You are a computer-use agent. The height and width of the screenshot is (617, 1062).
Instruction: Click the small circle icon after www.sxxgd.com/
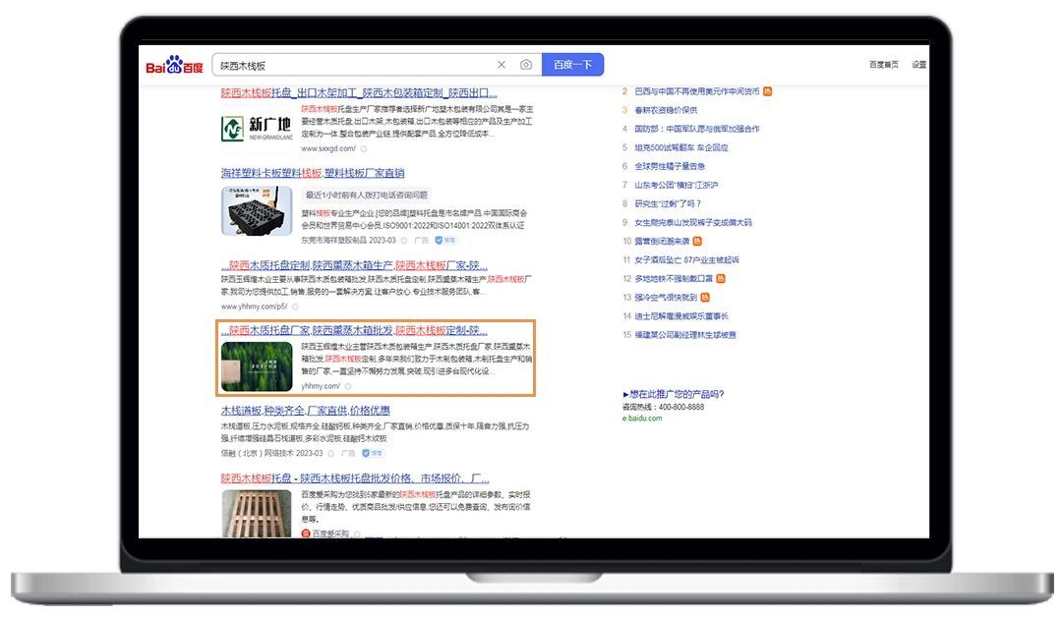[x=364, y=148]
